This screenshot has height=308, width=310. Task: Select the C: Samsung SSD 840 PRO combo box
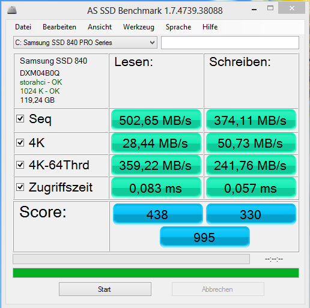(x=85, y=43)
